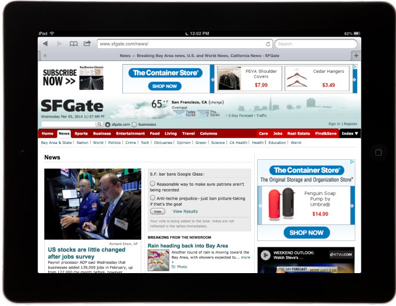
Task: Expand the Index dropdown menu
Action: (350, 133)
